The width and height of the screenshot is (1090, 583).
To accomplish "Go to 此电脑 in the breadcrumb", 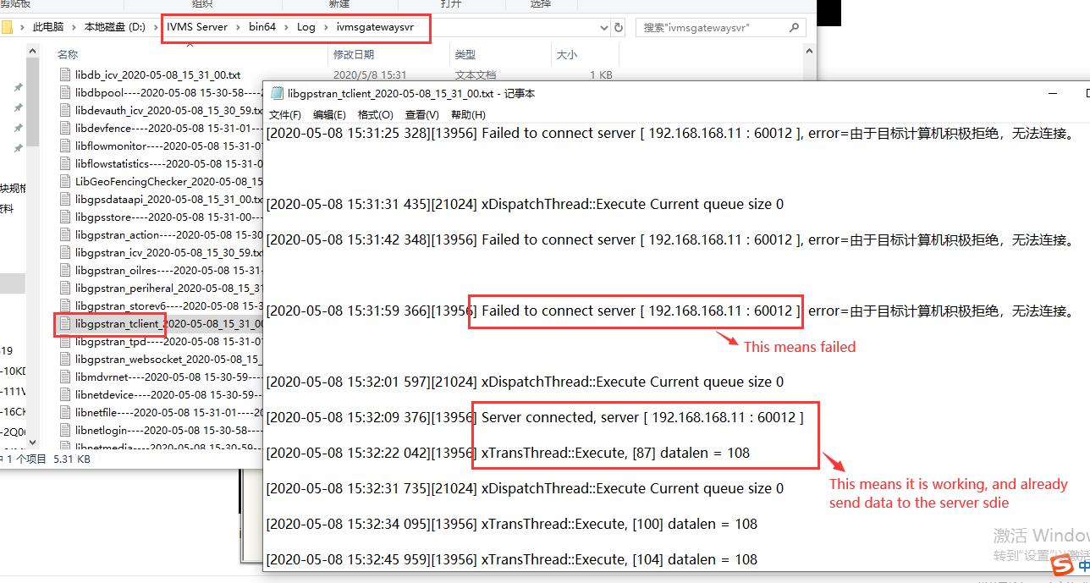I will 47,27.
